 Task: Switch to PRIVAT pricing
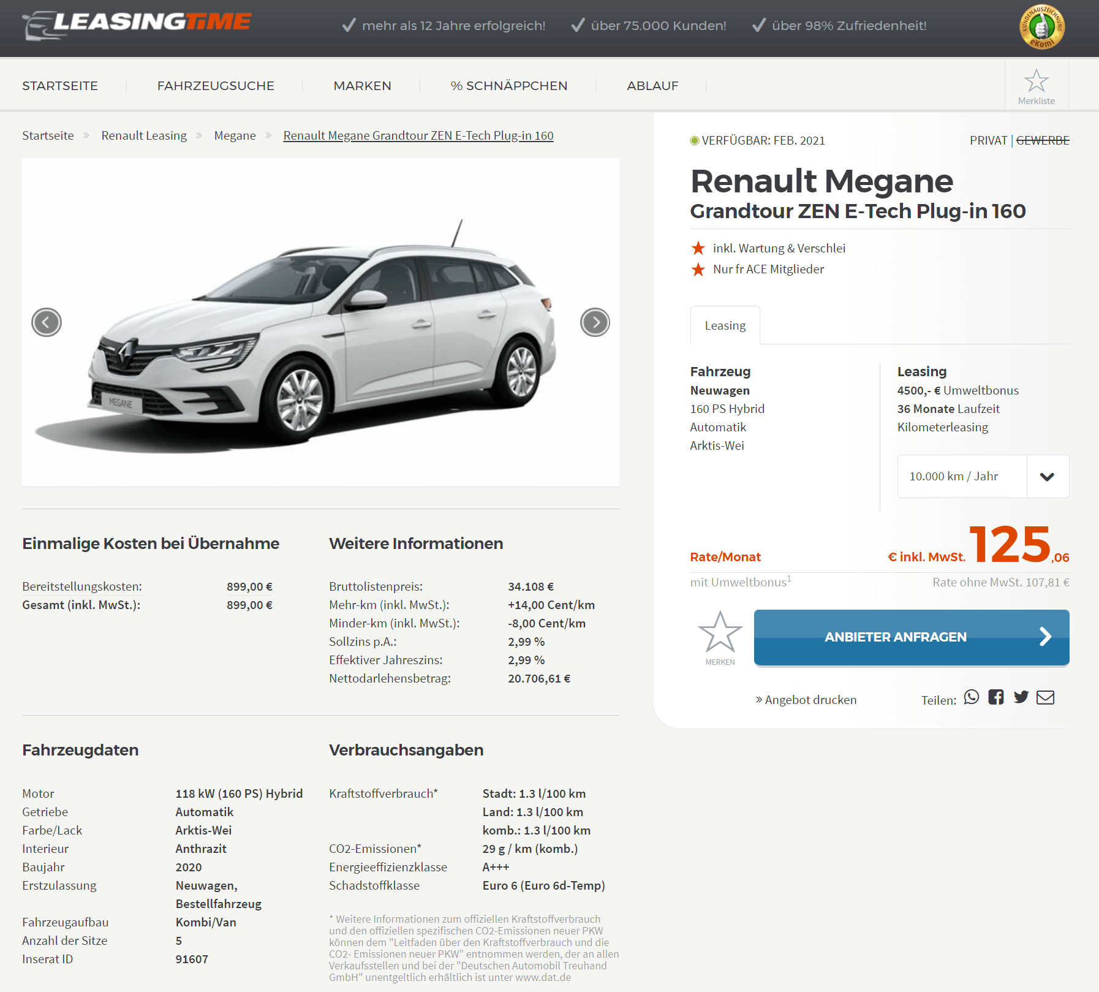click(988, 140)
